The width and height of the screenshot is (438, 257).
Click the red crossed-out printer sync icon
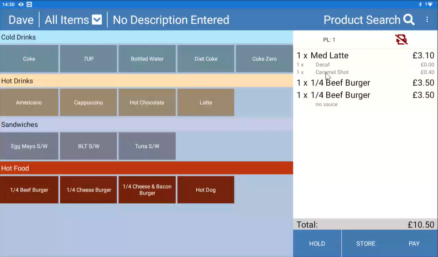point(401,40)
